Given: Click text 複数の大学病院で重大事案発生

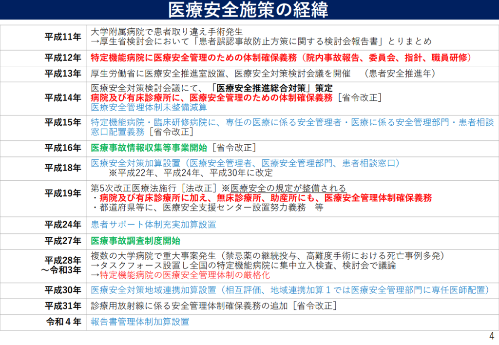Looking at the screenshot, I should click(x=154, y=256).
